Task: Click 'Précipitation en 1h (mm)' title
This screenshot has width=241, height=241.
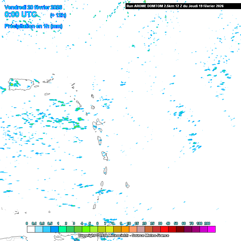Action: [34, 26]
